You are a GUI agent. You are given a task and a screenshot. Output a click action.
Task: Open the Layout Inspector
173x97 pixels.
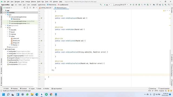pos(164,89)
